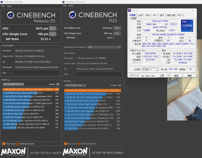Select R23 ranking row Core i9-9880H CPU
This screenshot has width=202, height=158.
93,104
